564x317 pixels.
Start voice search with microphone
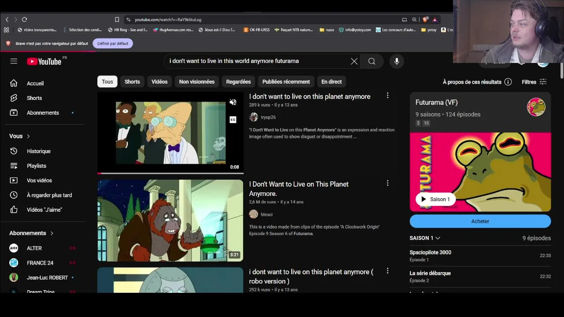point(397,61)
